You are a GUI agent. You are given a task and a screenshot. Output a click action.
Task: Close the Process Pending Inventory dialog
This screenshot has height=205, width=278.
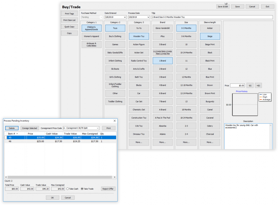114,121
